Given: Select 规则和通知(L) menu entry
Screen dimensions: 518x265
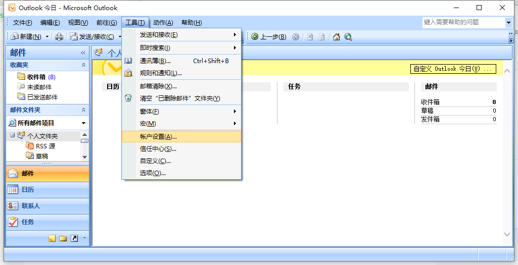Looking at the screenshot, I should [181, 73].
